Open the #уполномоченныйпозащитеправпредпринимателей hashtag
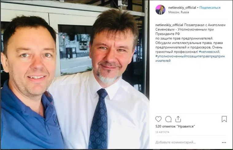This screenshot has width=233, height=150. click(x=190, y=58)
